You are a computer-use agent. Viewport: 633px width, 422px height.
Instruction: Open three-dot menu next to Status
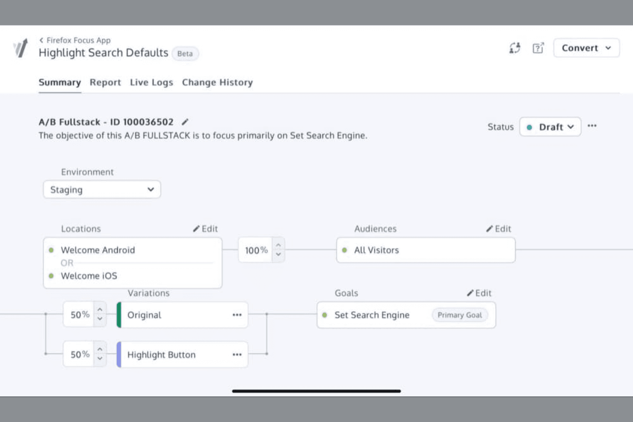click(592, 126)
